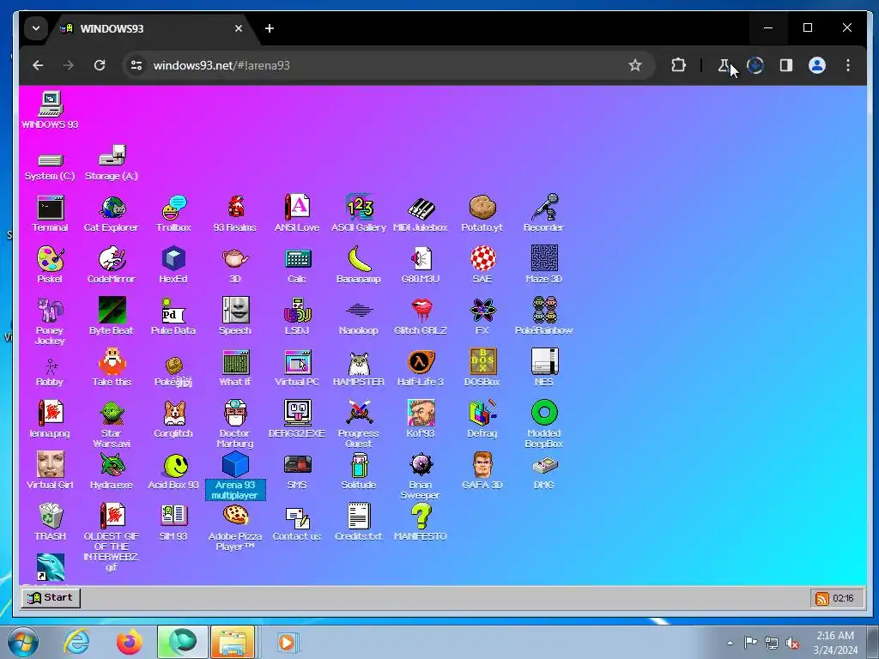Click the RSS feed tray icon
Viewport: 879px width, 659px height.
(821, 598)
